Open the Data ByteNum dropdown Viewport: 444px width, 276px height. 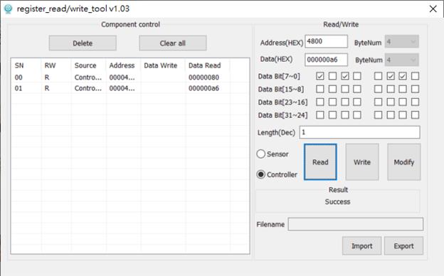(401, 60)
